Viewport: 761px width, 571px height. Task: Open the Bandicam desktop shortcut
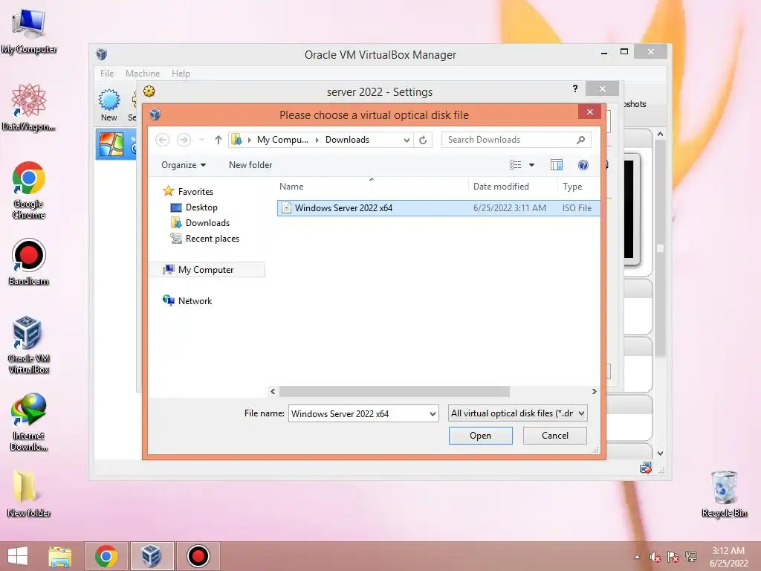tap(29, 262)
